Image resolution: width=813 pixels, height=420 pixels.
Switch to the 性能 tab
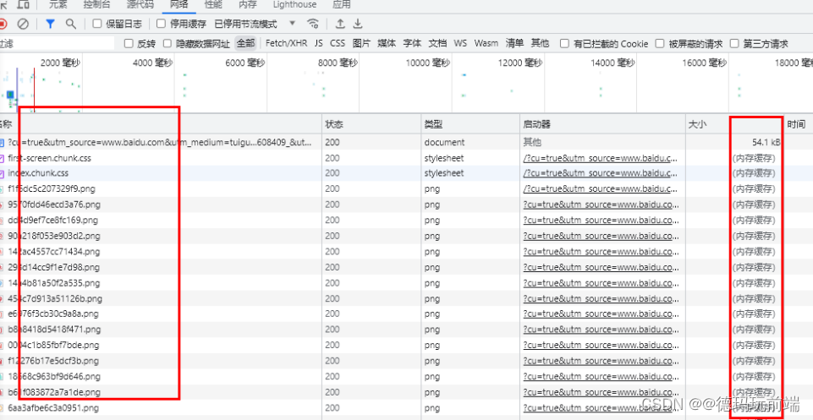coord(213,5)
